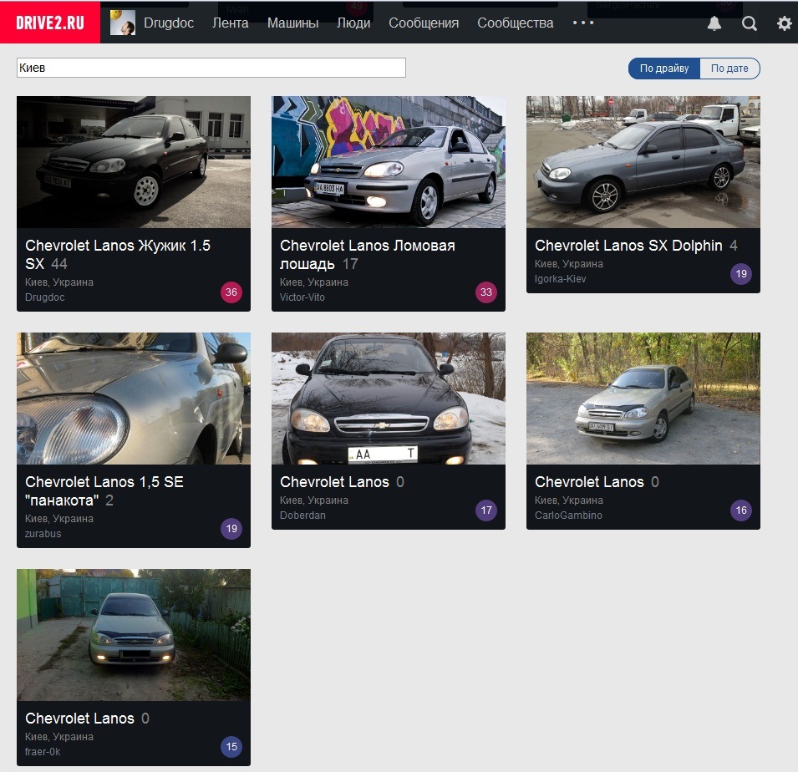This screenshot has height=772, width=798.
Task: Open the search magnifier icon
Action: pos(750,23)
